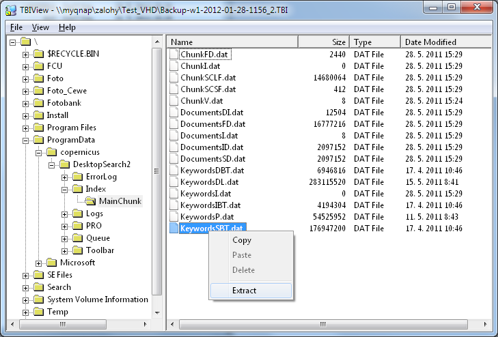Click the file icon of ChunkSCLF.dat
The height and width of the screenshot is (337, 498).
click(174, 78)
